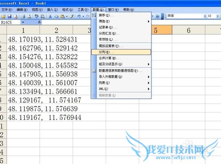Choose 有效性 from the Data menu
This screenshot has width=221, height=164.
pyautogui.click(x=121, y=39)
